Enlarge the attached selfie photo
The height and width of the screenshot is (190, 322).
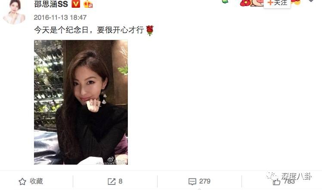(x=81, y=102)
